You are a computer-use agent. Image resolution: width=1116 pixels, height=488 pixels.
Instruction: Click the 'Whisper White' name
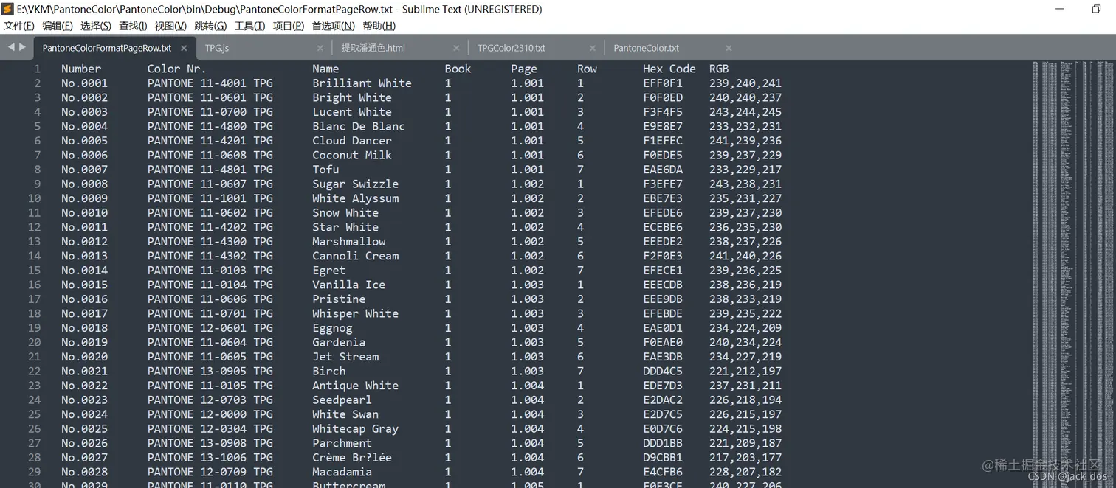[355, 313]
